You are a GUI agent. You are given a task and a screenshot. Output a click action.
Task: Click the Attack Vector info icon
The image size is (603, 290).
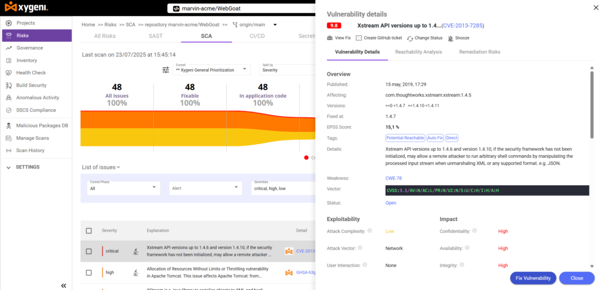pyautogui.click(x=359, y=248)
